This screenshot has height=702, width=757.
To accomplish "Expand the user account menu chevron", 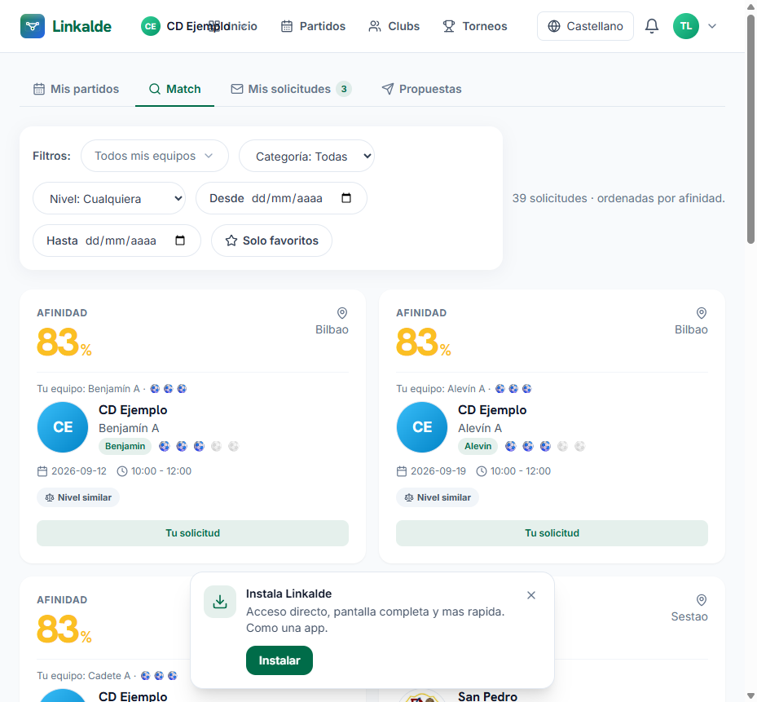I will pyautogui.click(x=712, y=26).
